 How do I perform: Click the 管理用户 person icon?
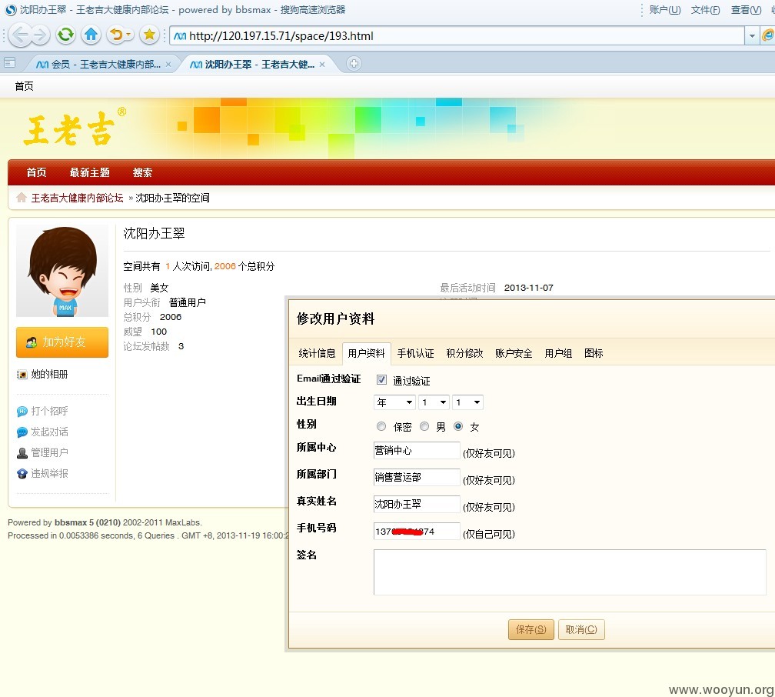22,453
